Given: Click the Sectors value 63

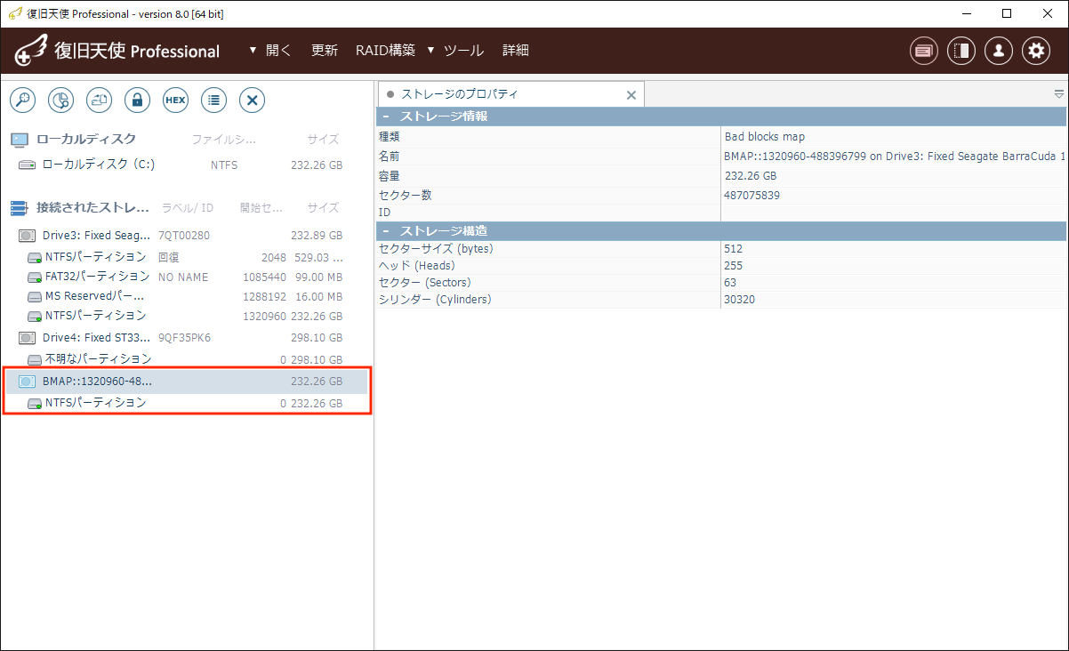Looking at the screenshot, I should [731, 283].
